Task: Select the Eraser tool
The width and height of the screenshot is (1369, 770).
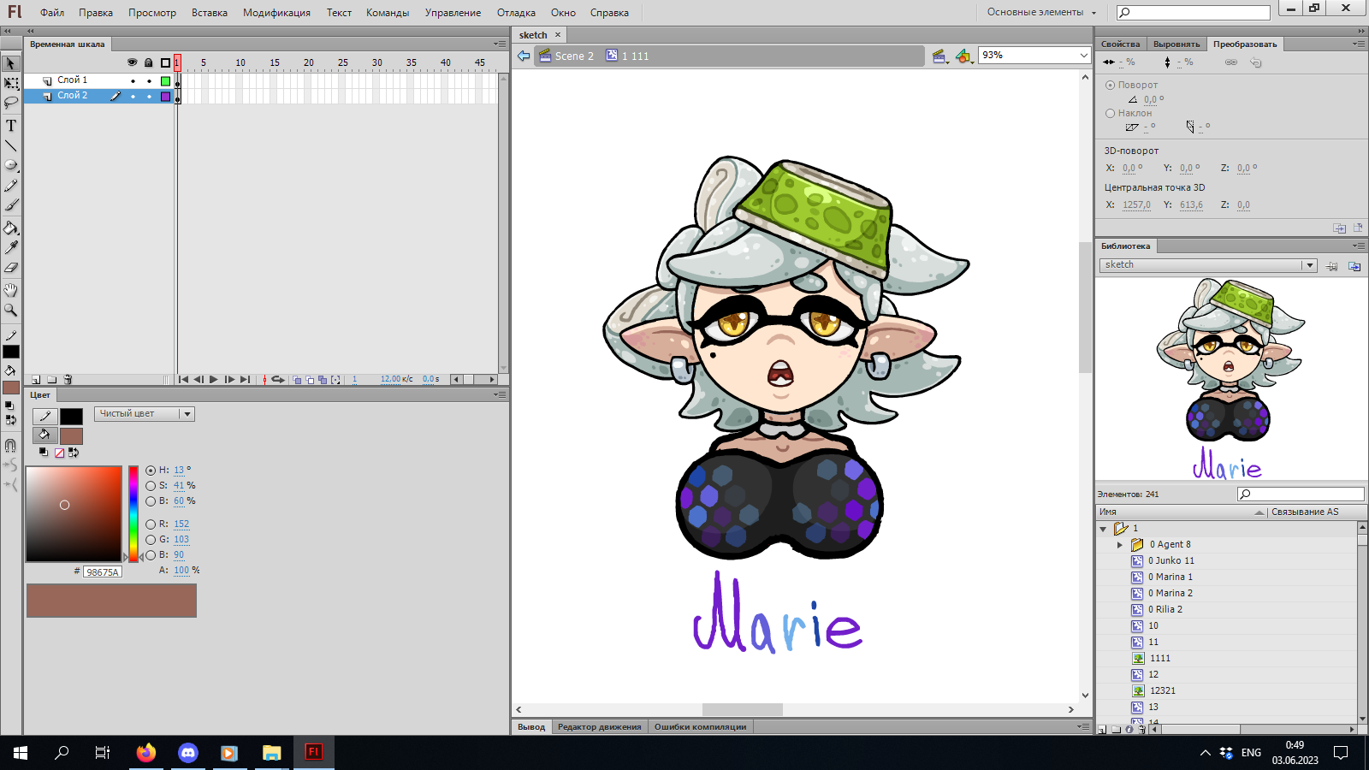Action: [11, 268]
